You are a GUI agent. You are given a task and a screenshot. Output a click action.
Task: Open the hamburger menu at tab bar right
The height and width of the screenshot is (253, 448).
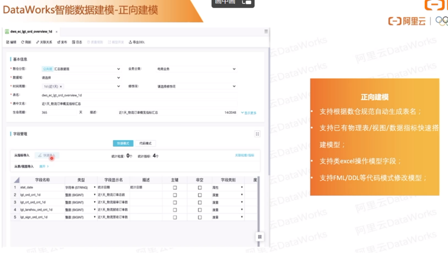(x=266, y=31)
